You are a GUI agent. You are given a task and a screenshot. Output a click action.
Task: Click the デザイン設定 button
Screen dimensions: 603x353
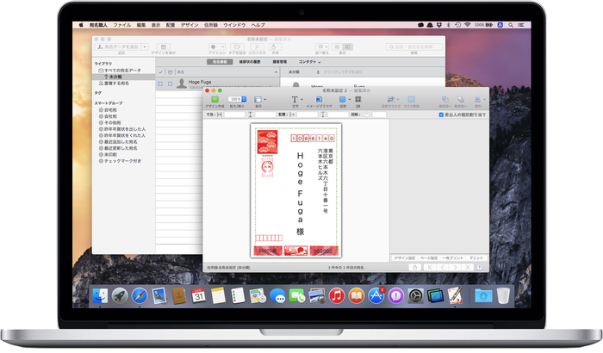(x=405, y=258)
